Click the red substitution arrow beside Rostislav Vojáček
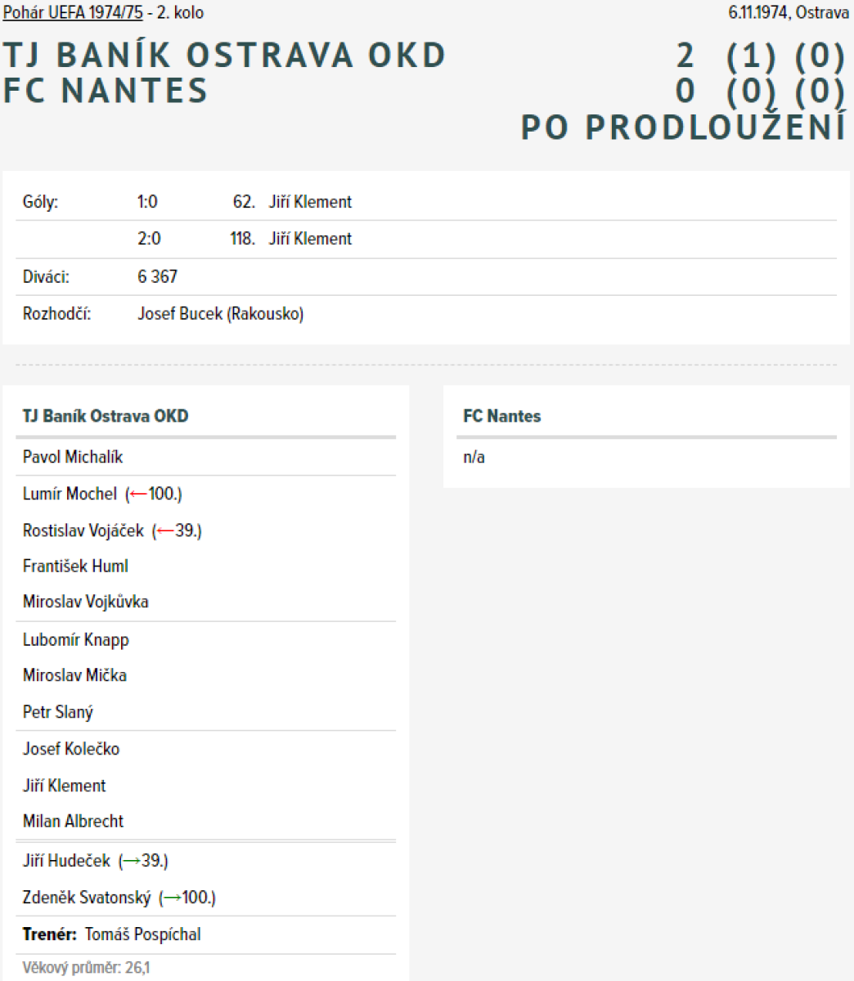Image resolution: width=854 pixels, height=981 pixels. (x=165, y=531)
